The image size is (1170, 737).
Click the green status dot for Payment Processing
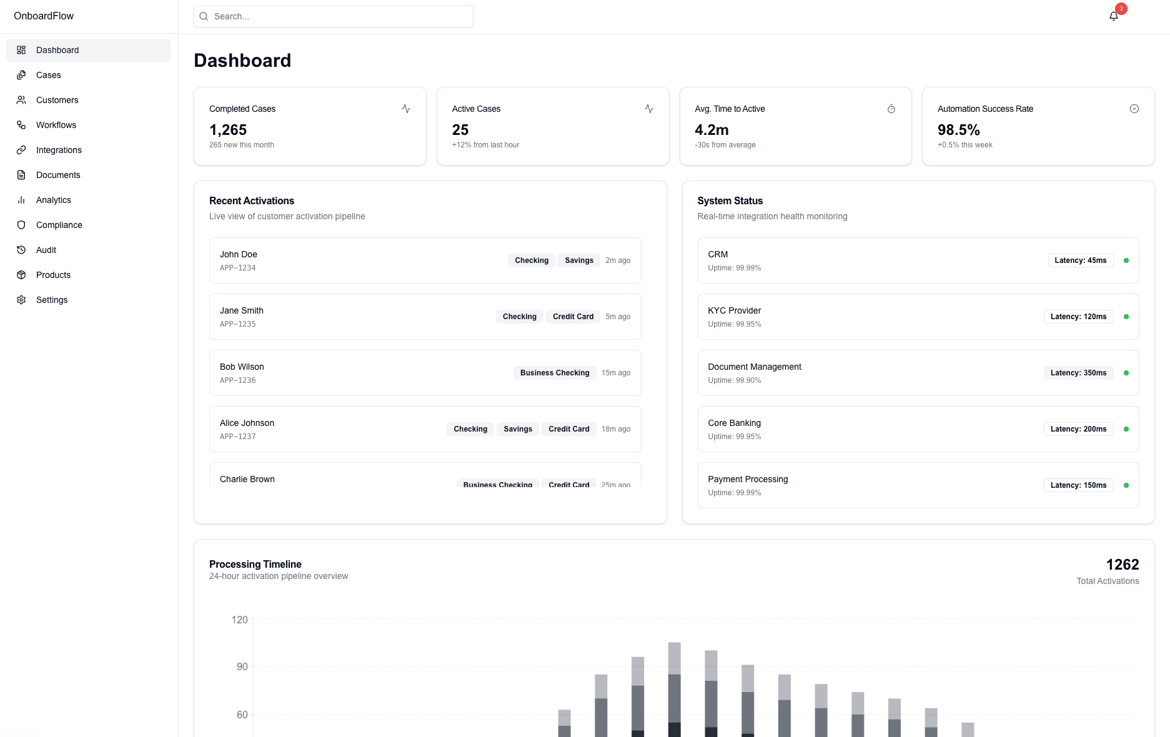(1126, 485)
